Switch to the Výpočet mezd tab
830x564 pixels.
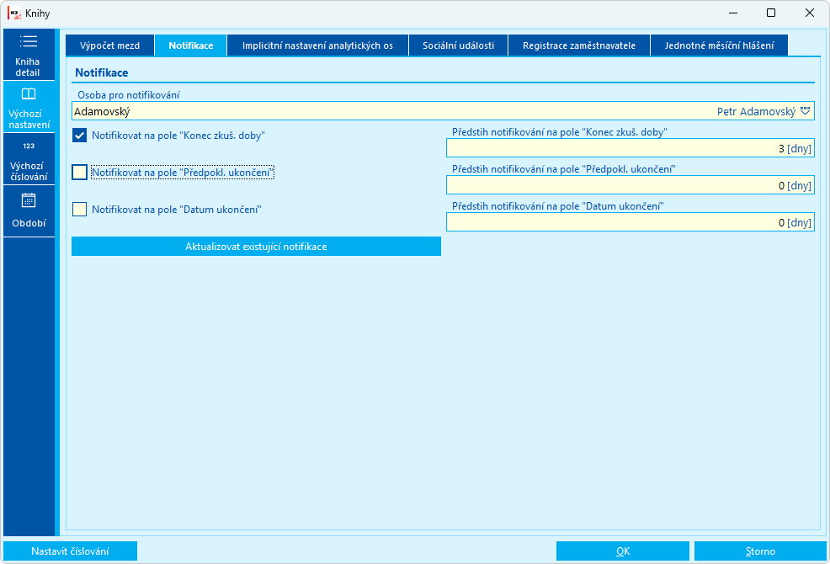click(109, 45)
